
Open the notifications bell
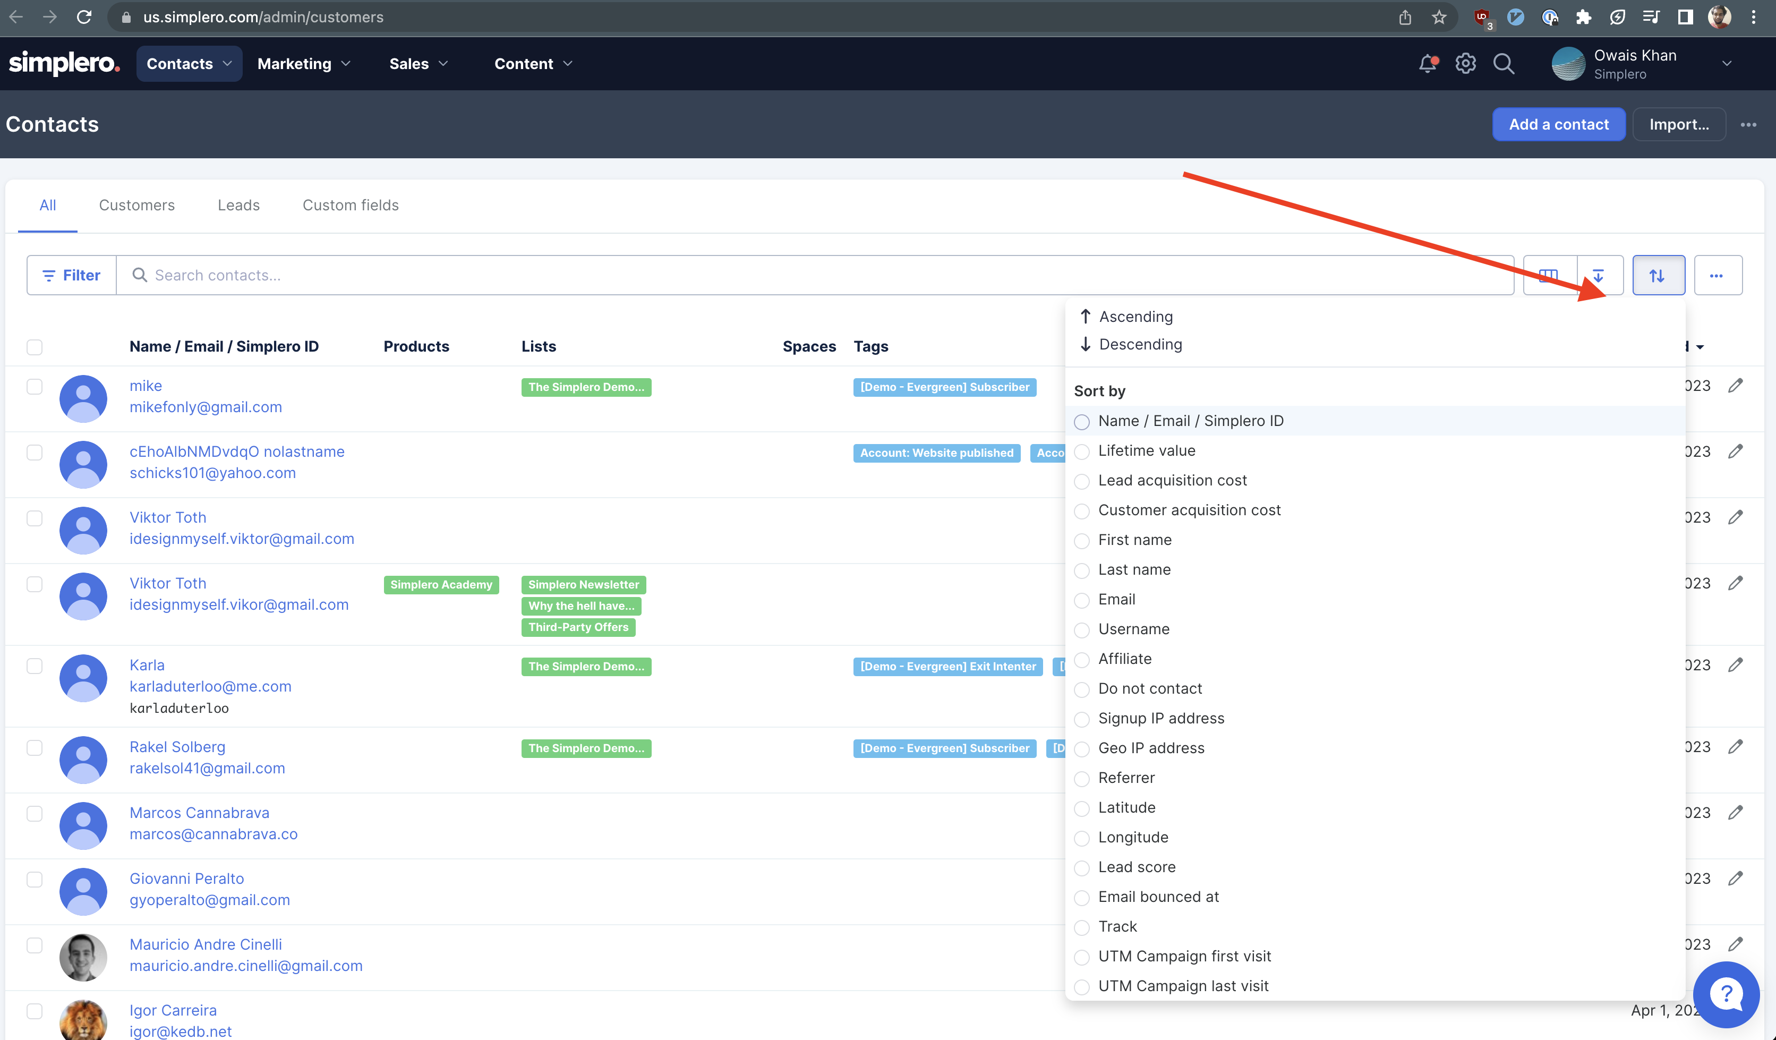1428,63
